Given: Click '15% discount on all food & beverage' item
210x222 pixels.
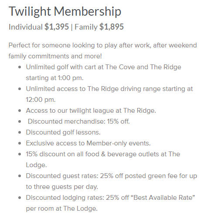Looking at the screenshot, I should [x=103, y=154].
